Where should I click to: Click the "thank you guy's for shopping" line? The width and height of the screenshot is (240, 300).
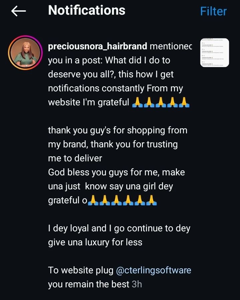tap(117, 130)
